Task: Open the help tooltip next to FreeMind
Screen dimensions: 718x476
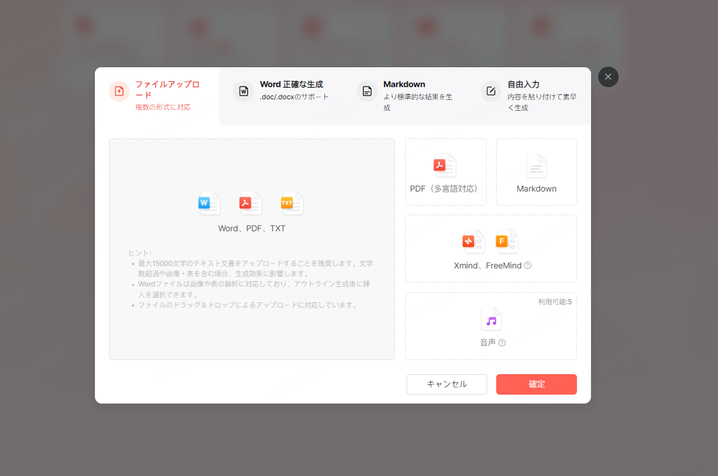Action: pos(528,265)
